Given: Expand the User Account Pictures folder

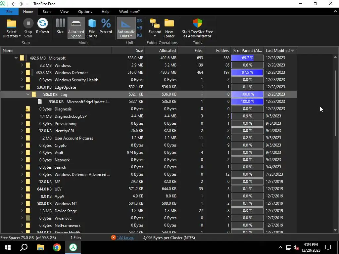Looking at the screenshot, I should coord(22,138).
